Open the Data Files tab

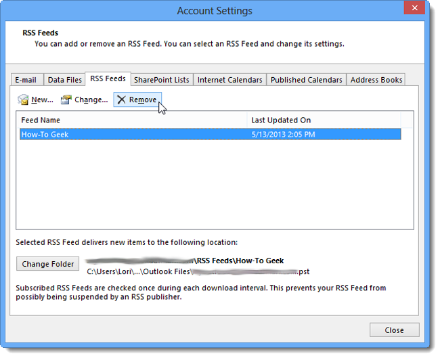[x=64, y=80]
